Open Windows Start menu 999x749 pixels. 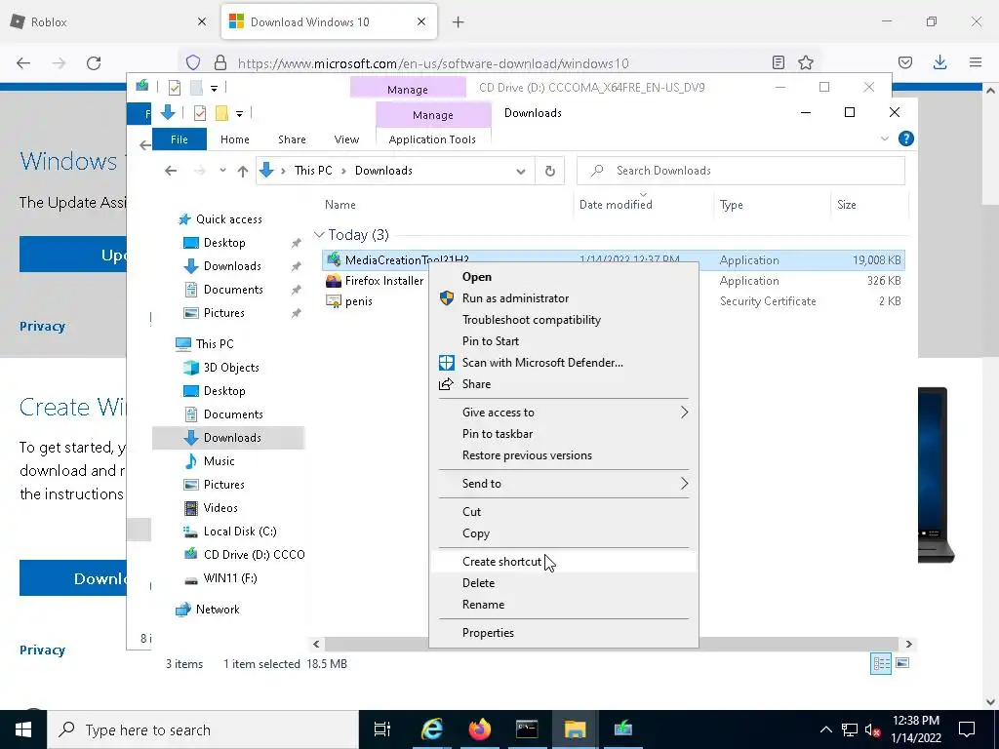[x=23, y=729]
